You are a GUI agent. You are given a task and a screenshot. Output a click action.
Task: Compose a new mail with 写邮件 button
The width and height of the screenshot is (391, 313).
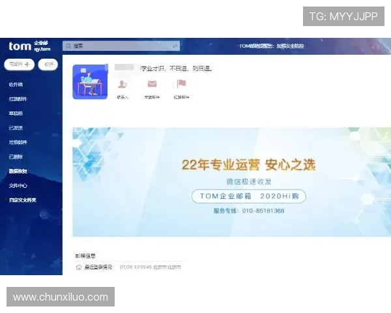(19, 65)
